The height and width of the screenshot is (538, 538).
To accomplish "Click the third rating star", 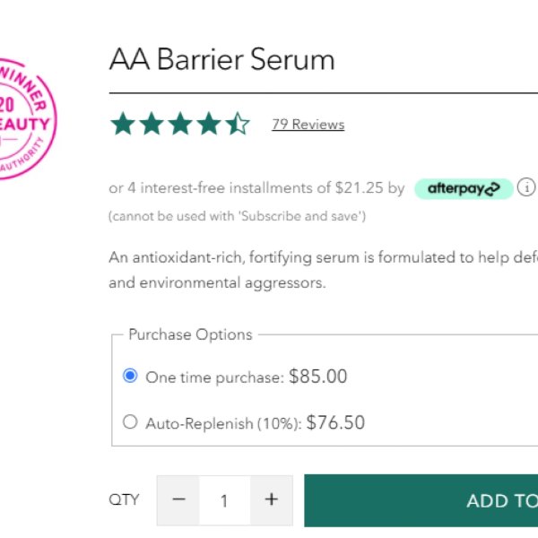I will 180,124.
